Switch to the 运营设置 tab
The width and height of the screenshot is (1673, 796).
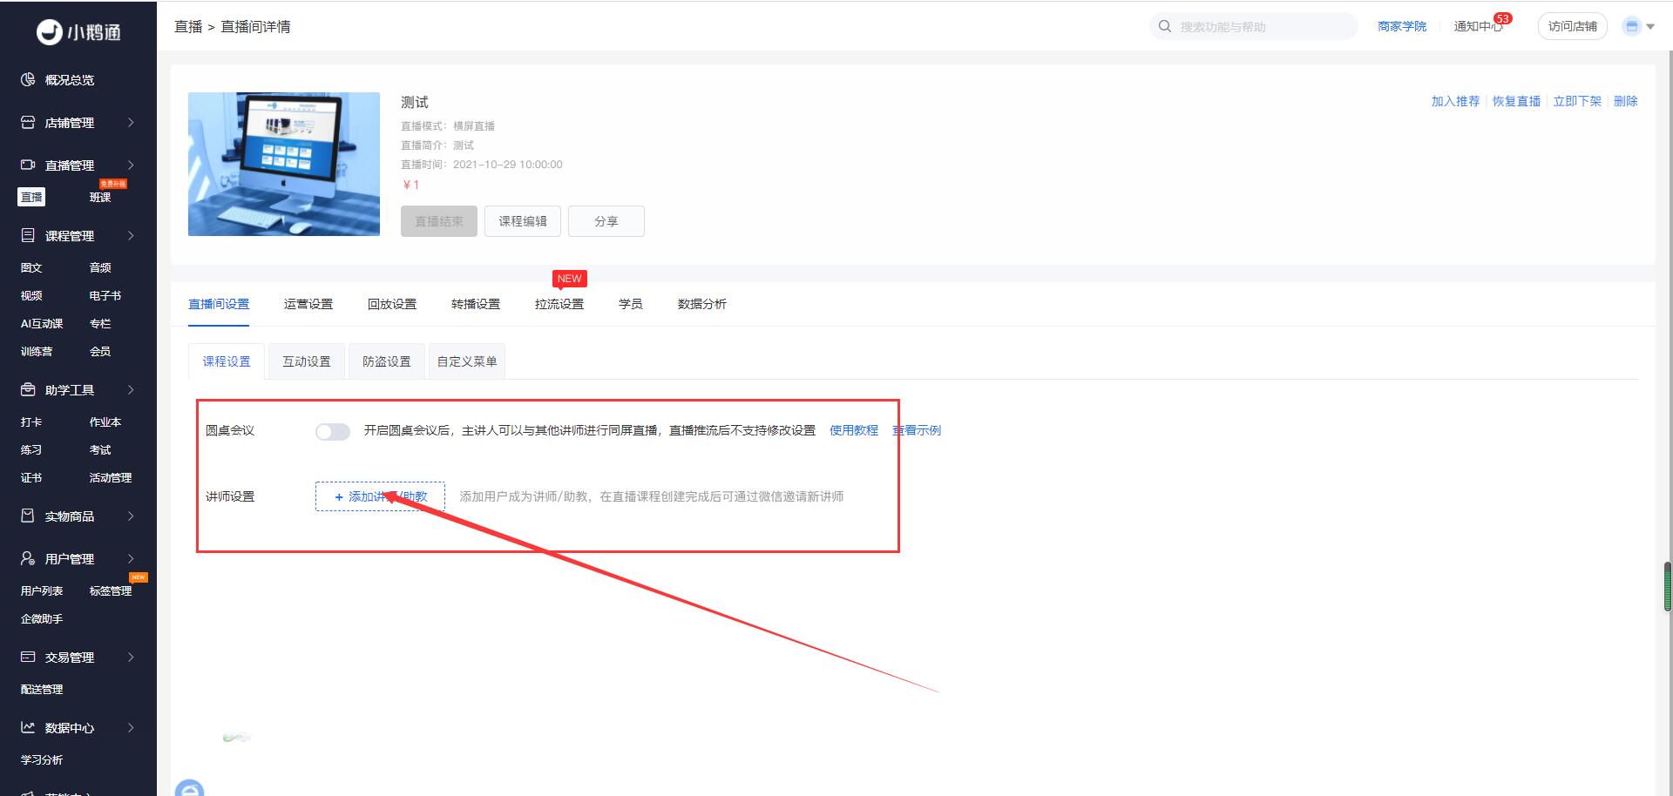(x=308, y=304)
